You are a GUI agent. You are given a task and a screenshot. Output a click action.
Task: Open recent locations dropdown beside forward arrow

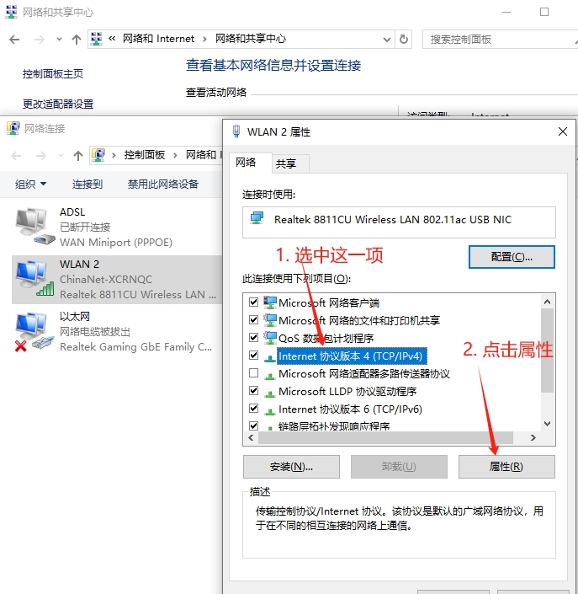[x=59, y=39]
